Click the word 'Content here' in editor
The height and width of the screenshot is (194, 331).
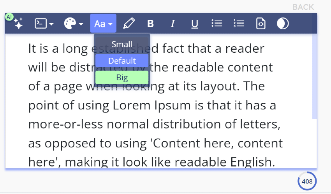192,143
